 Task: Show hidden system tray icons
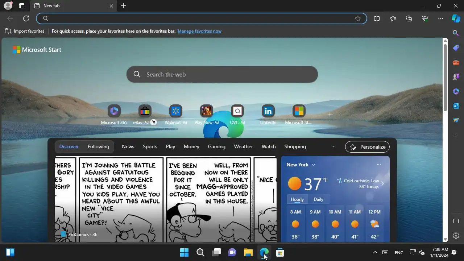375,252
